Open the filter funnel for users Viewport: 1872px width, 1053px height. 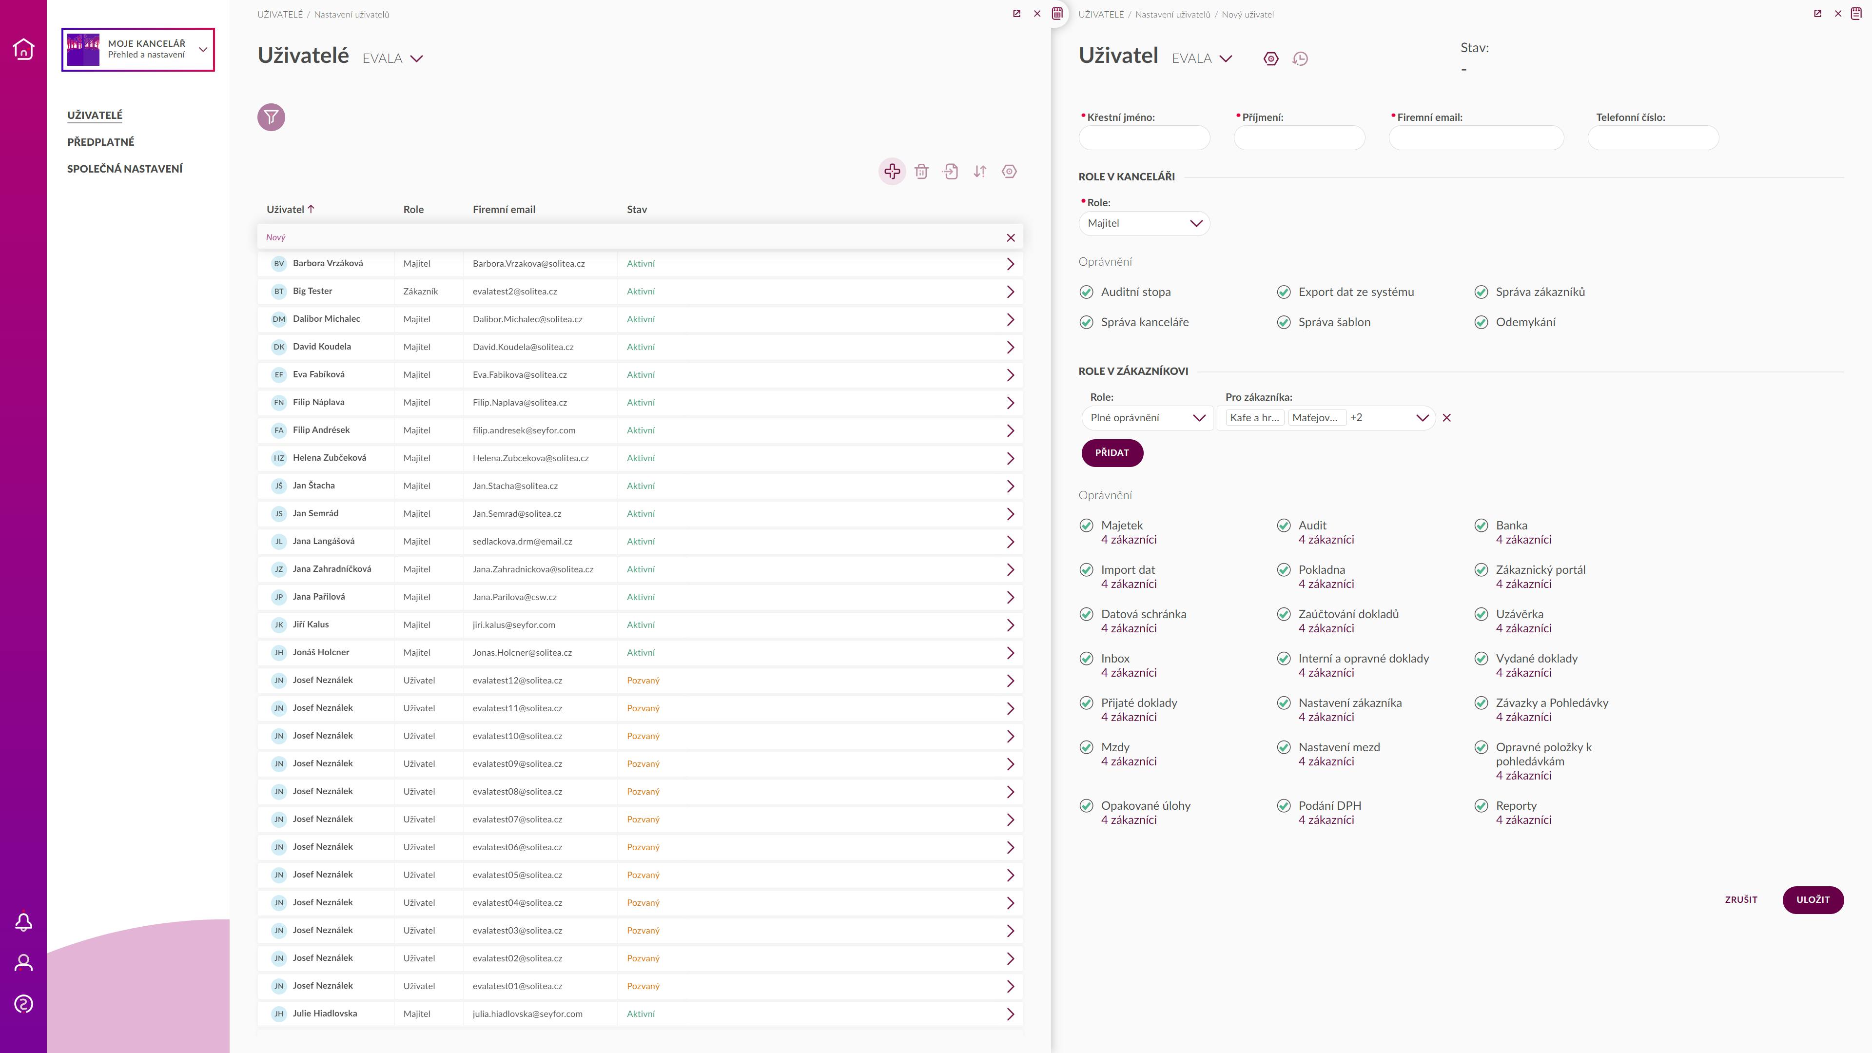271,117
